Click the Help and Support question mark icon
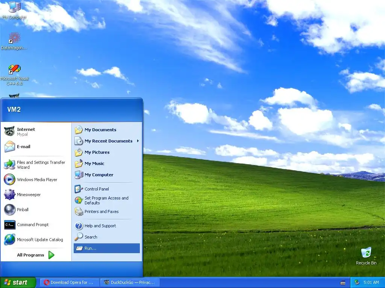The image size is (385, 288). point(79,225)
